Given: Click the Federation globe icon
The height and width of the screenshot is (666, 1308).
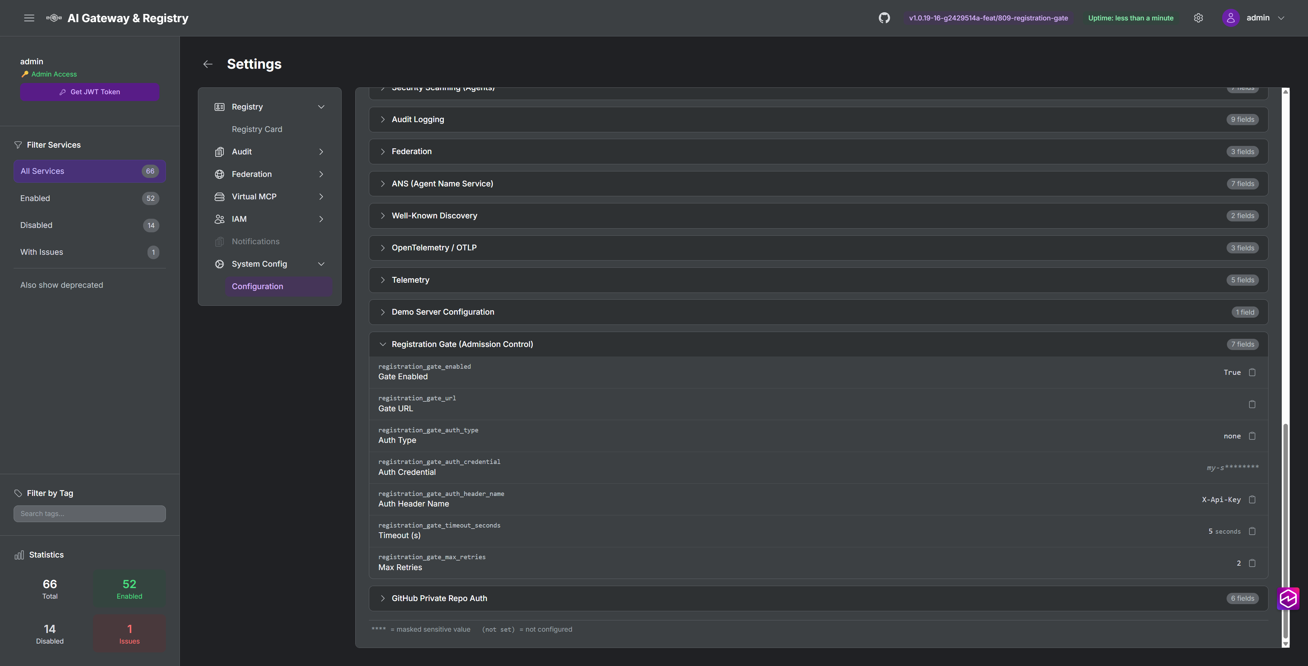Looking at the screenshot, I should 219,174.
